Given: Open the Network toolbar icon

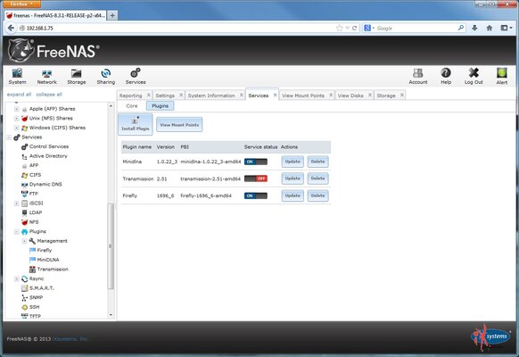Looking at the screenshot, I should click(46, 76).
